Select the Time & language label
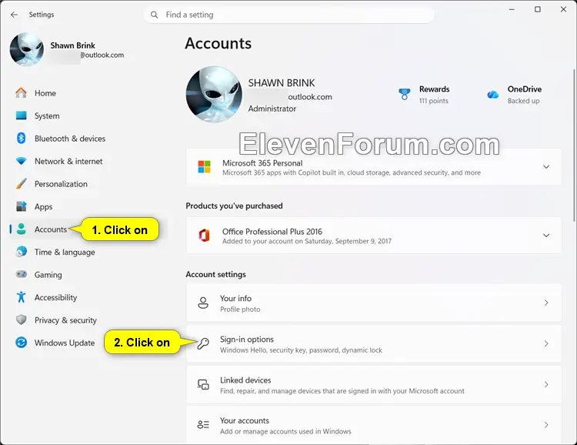This screenshot has width=577, height=445. tap(65, 253)
